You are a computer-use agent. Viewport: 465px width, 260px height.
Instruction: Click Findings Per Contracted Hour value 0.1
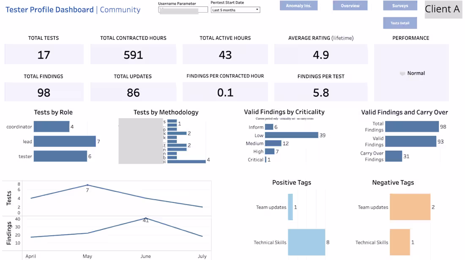coord(225,93)
